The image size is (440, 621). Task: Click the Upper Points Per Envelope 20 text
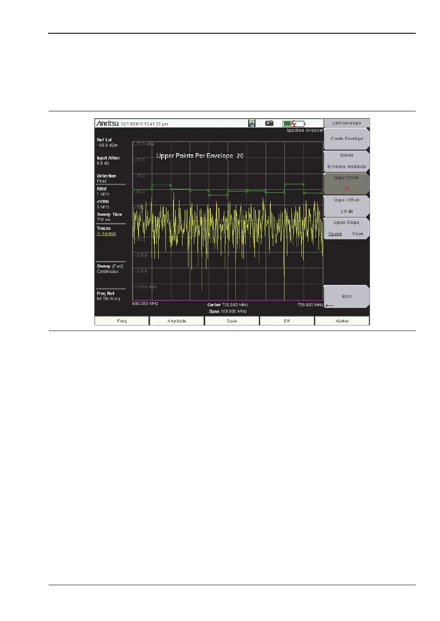point(200,156)
